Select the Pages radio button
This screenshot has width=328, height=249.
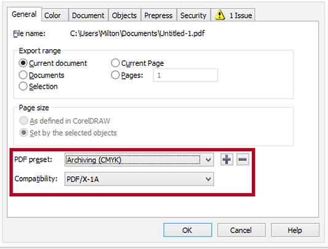click(115, 75)
